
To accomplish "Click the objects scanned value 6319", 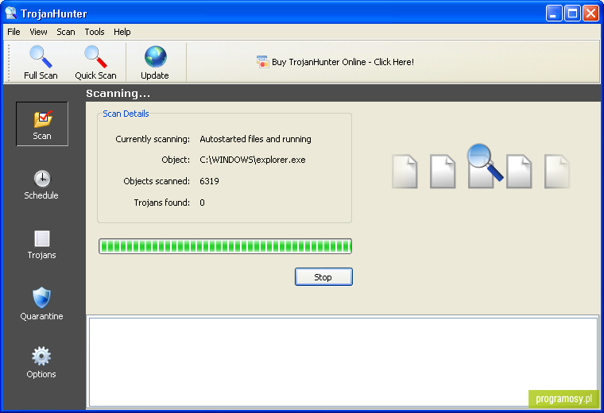I will coord(209,181).
